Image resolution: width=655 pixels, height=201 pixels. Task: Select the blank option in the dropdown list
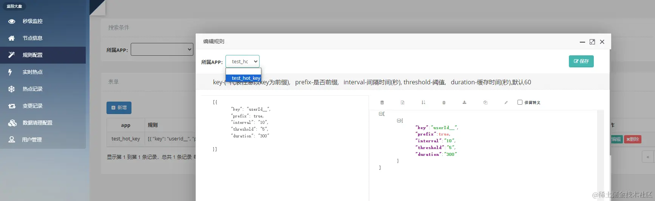243,72
